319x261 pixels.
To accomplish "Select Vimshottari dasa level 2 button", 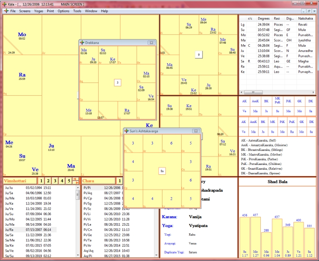I will [x=48, y=181].
